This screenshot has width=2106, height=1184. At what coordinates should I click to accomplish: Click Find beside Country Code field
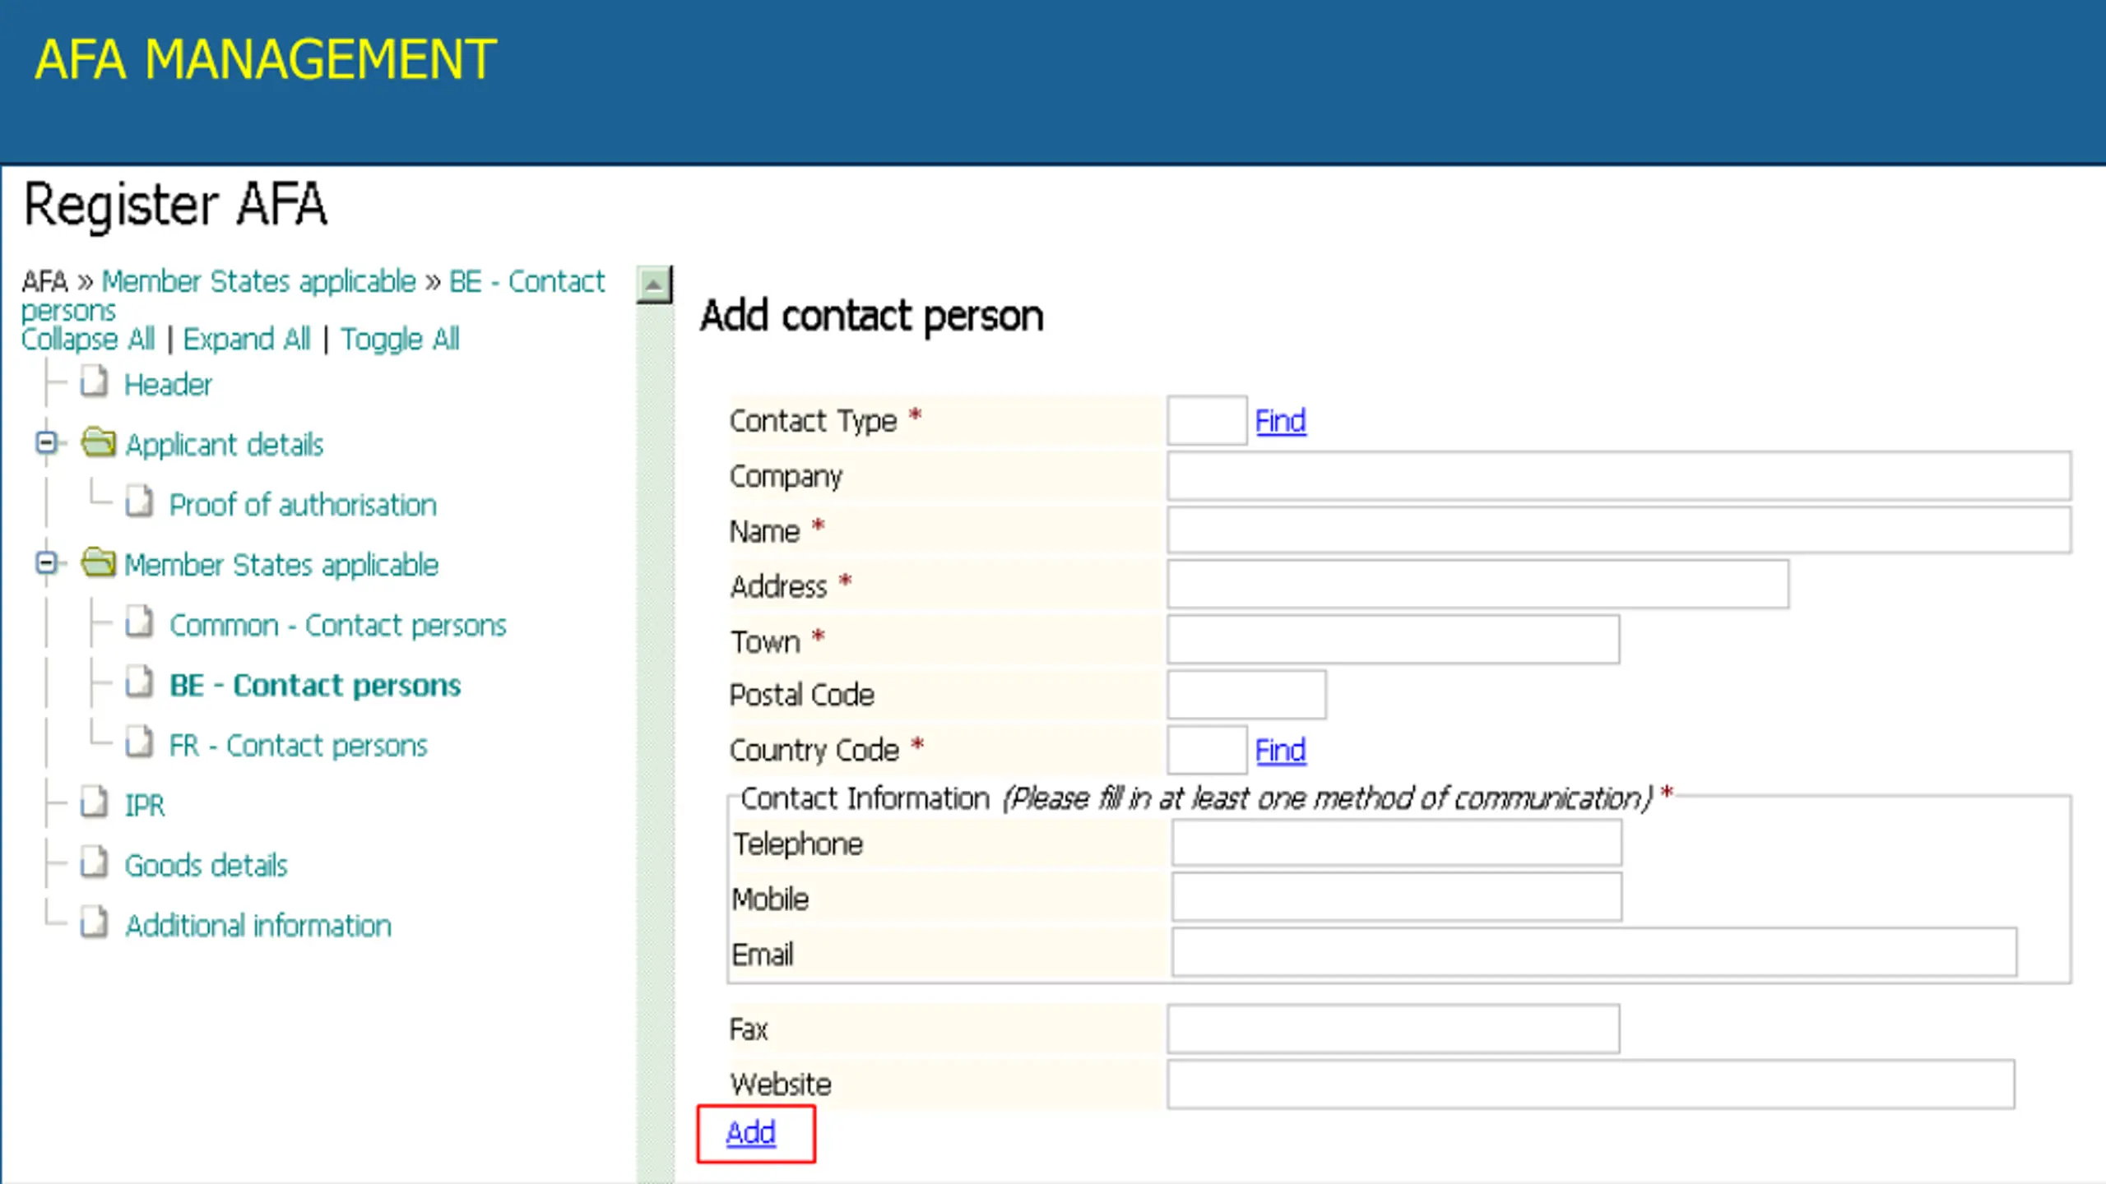click(1280, 750)
